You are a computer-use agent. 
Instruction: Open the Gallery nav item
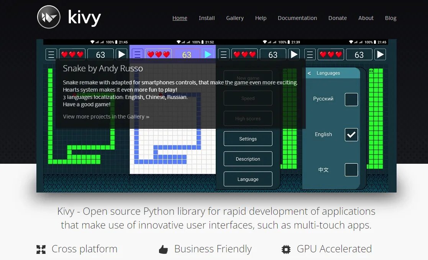coord(235,18)
